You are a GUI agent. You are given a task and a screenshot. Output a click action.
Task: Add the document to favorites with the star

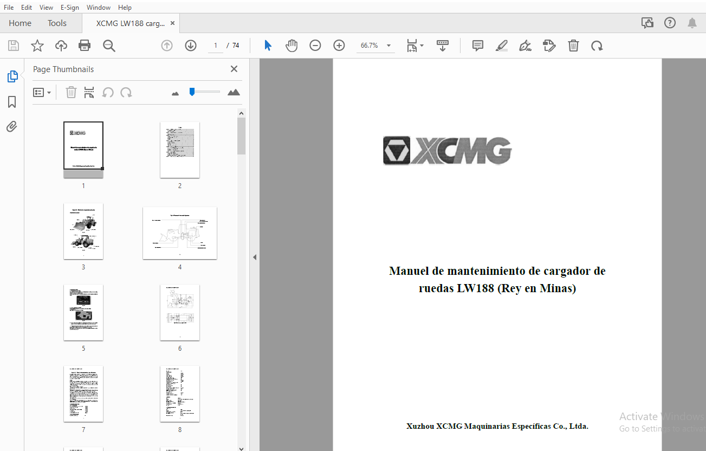coord(37,46)
